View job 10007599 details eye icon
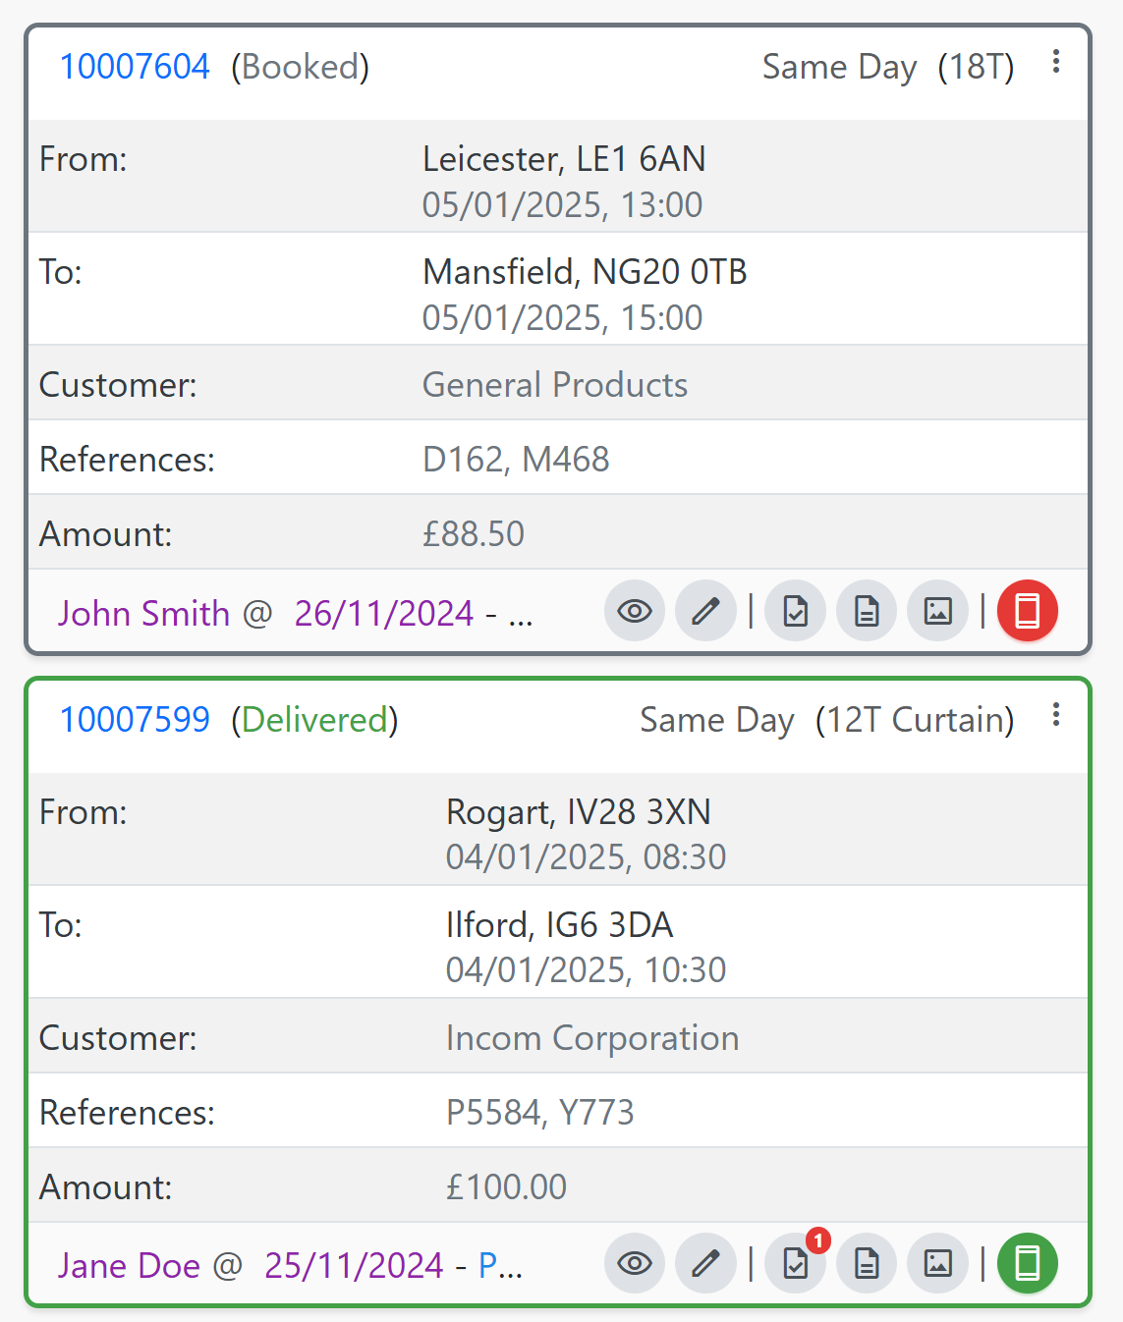 point(635,1263)
